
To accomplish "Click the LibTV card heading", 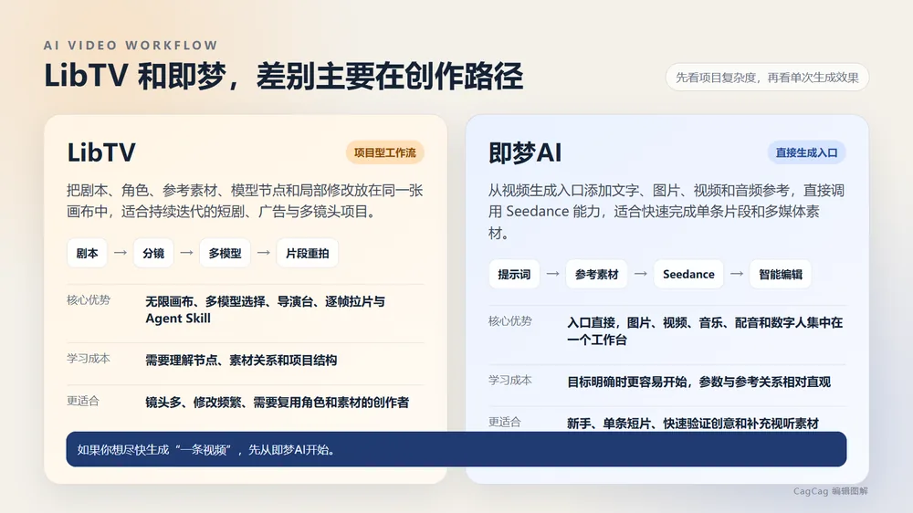I will coord(101,152).
